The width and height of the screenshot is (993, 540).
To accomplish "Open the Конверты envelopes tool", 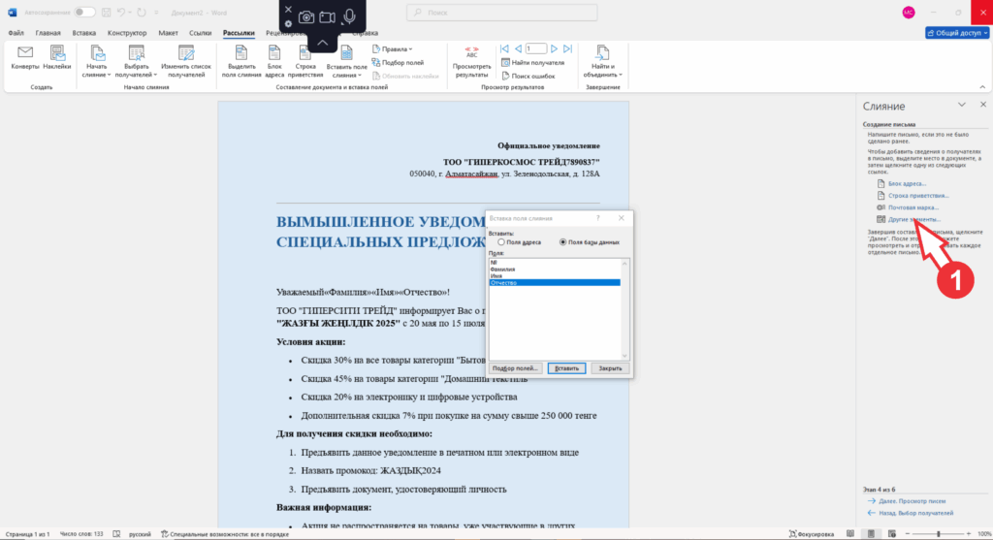I will pos(25,57).
